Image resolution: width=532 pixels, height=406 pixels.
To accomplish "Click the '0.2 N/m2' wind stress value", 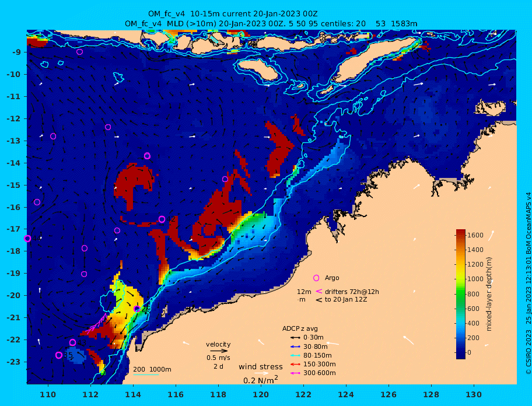I will click(261, 380).
